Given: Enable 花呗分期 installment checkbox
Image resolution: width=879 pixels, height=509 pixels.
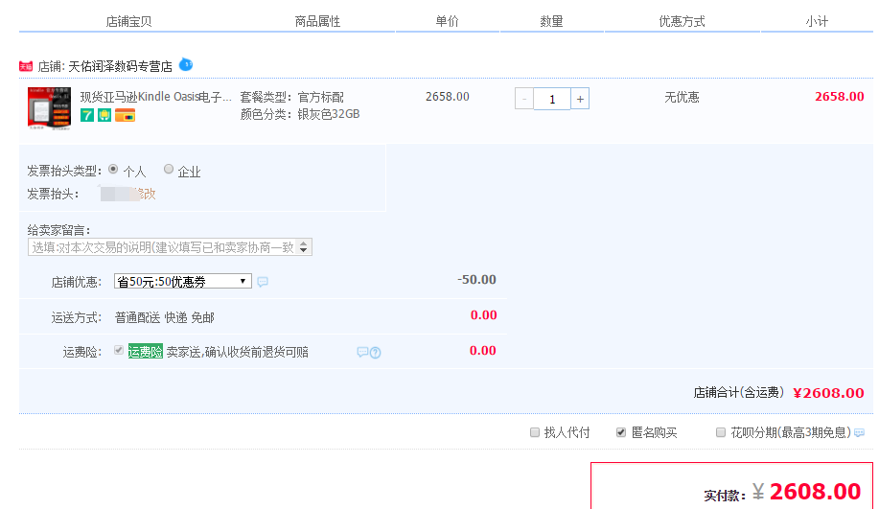Looking at the screenshot, I should [x=721, y=432].
